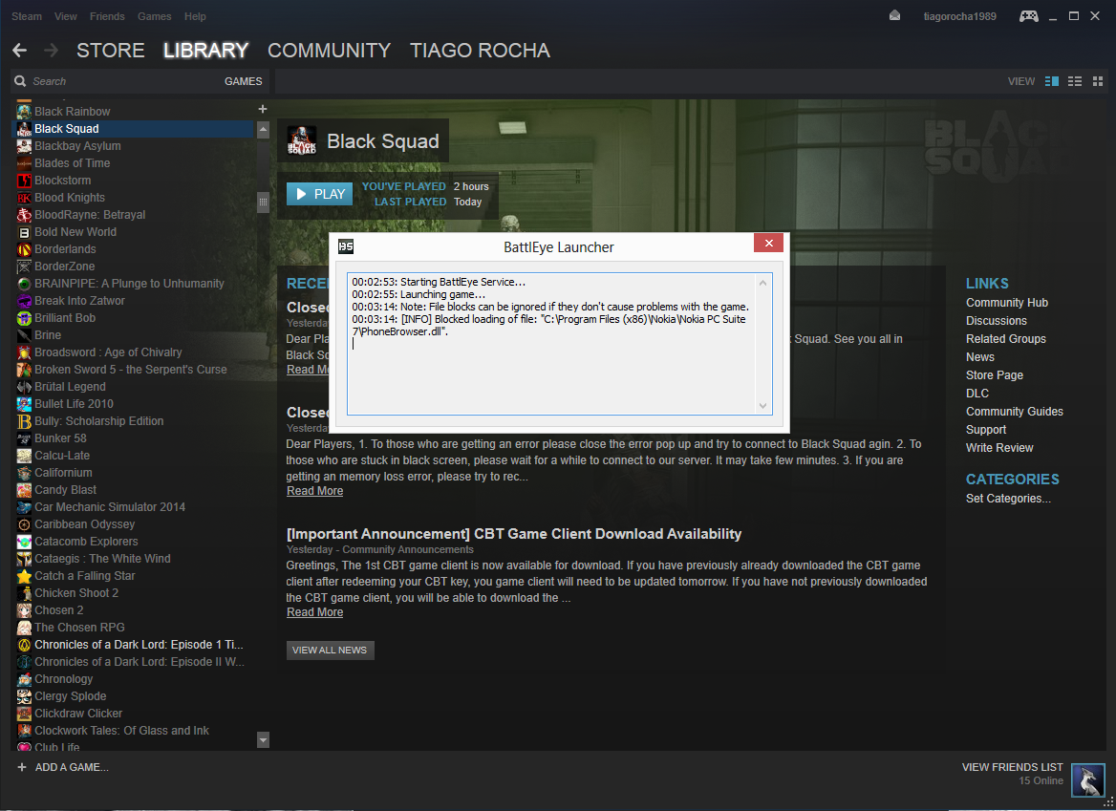The width and height of the screenshot is (1116, 811).
Task: Click the BattlEye Launcher title icon
Action: point(346,246)
